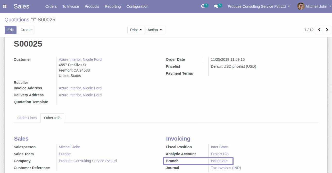Open salesperson Mitchell John link
The height and width of the screenshot is (173, 332).
point(70,147)
